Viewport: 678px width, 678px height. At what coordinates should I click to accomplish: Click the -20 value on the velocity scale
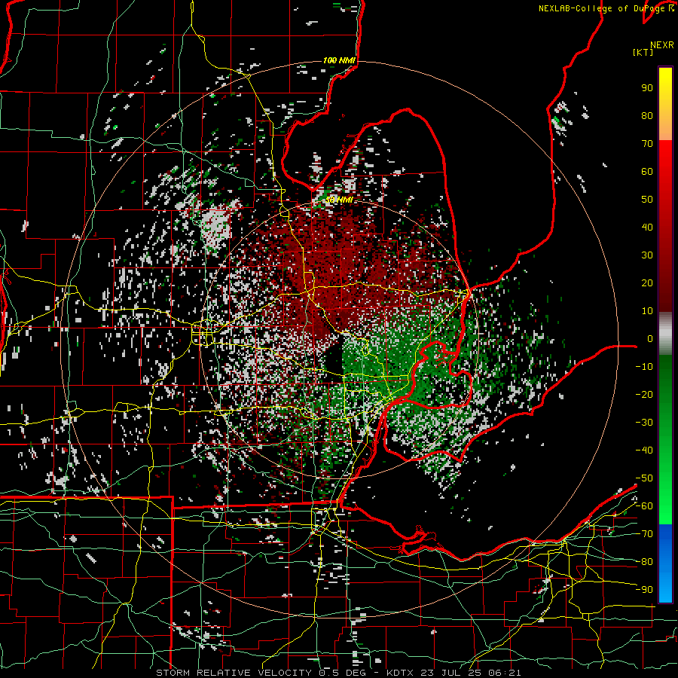[x=644, y=394]
